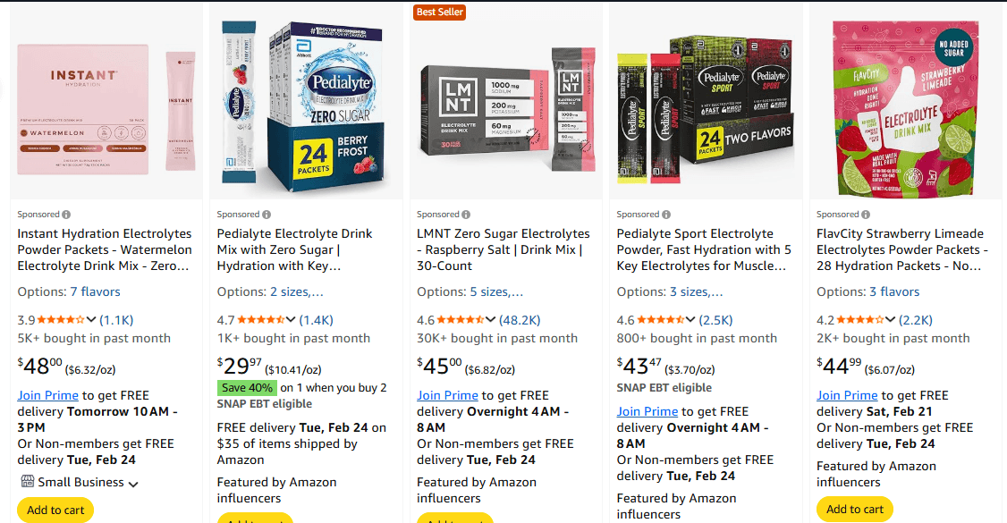The image size is (1007, 523).
Task: Add Instant Hydration Watermelon to cart
Action: 55,510
